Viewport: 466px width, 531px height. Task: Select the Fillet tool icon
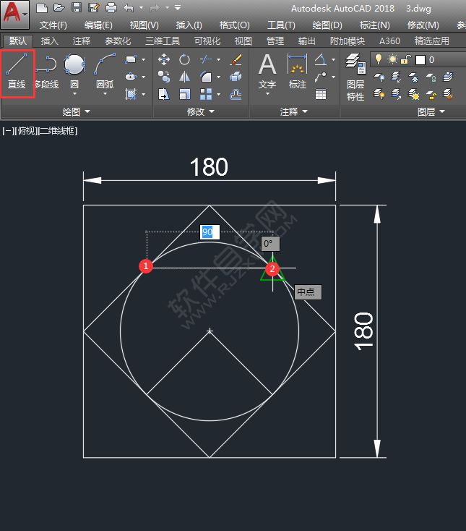coord(206,77)
